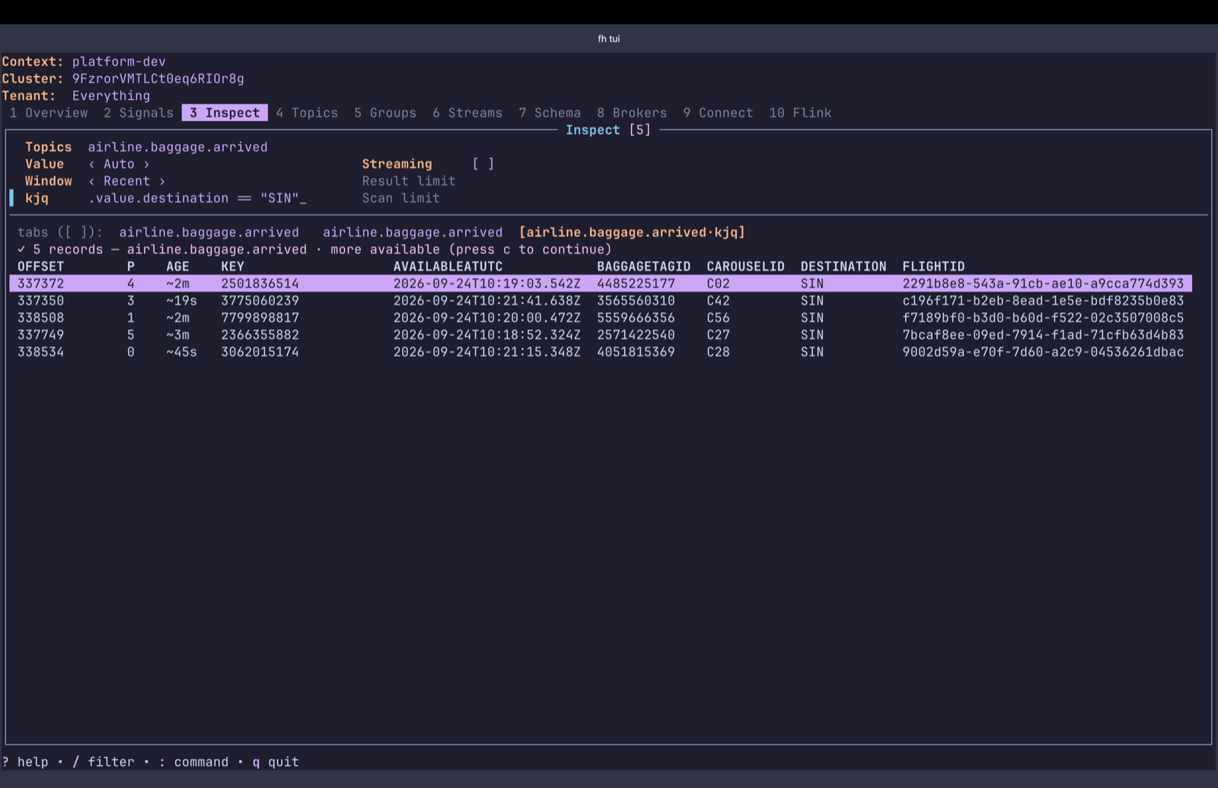Click the fh tui window title
The image size is (1218, 788).
click(x=609, y=39)
